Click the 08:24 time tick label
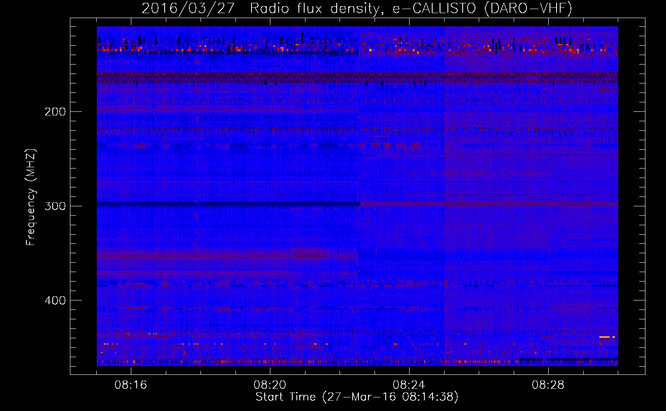The width and height of the screenshot is (666, 411). [x=409, y=385]
